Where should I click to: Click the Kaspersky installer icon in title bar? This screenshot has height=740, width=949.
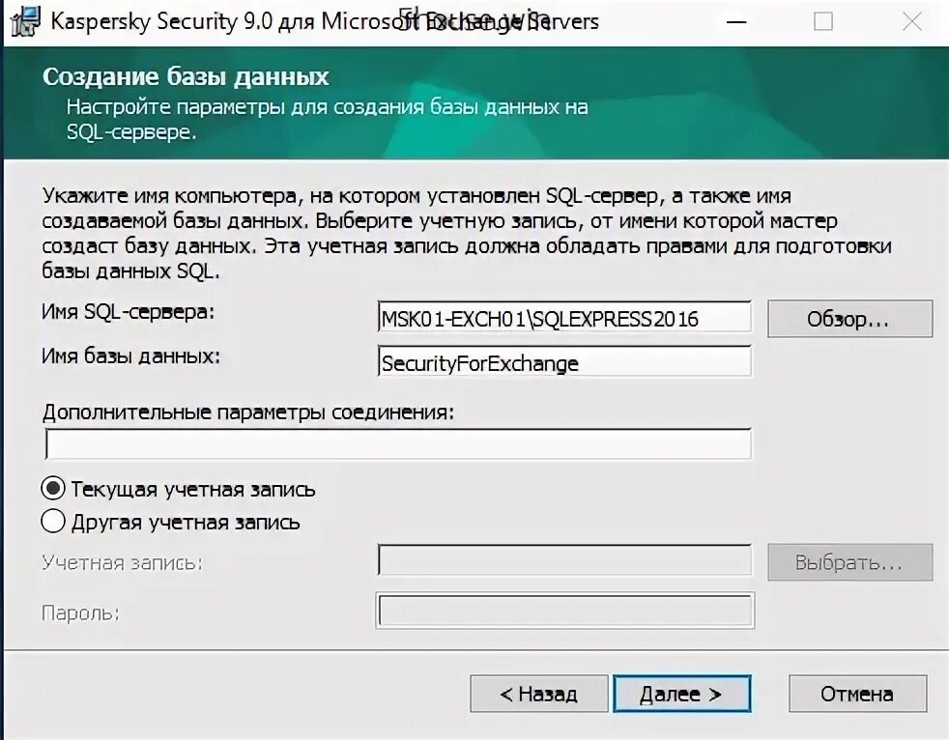click(x=23, y=20)
